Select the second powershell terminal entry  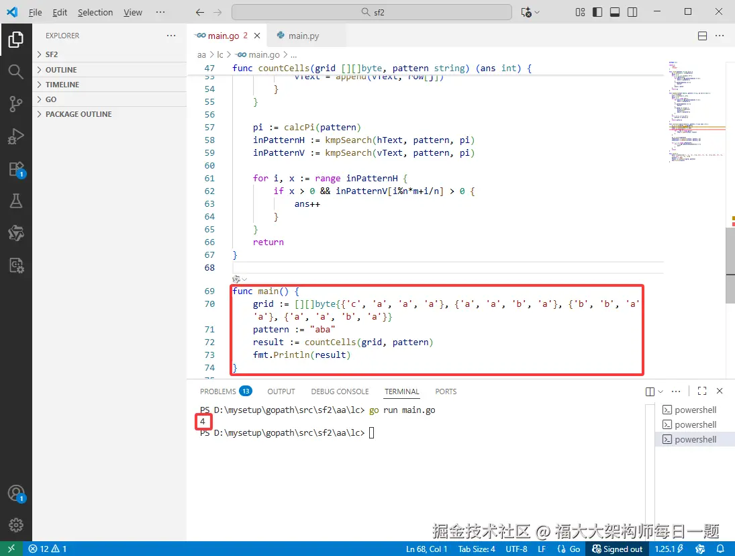(x=695, y=424)
